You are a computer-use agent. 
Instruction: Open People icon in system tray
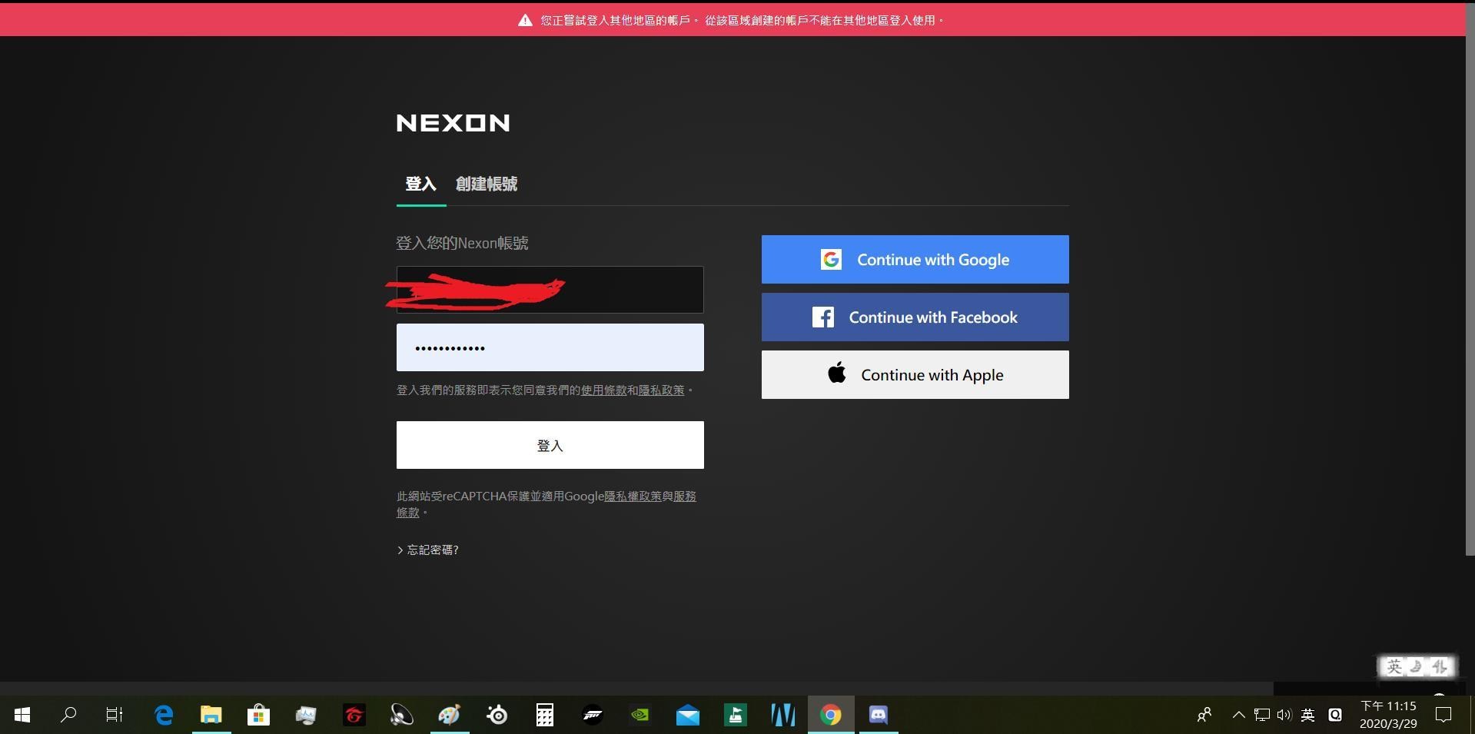[1204, 715]
